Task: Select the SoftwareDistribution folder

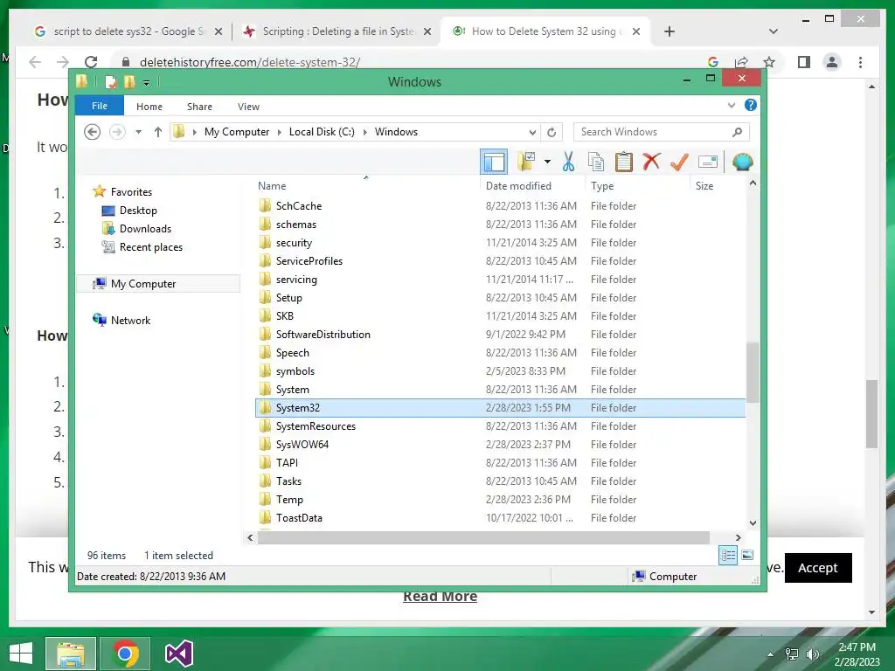Action: point(500,335)
